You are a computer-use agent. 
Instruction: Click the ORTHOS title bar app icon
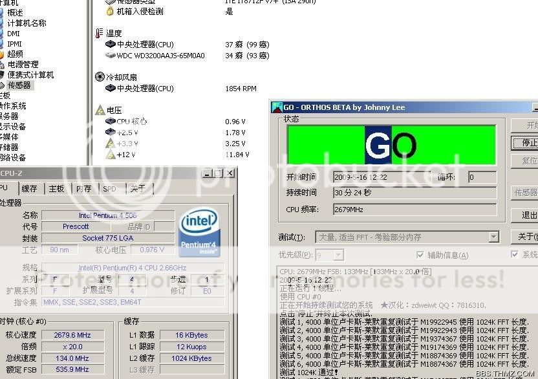point(277,107)
